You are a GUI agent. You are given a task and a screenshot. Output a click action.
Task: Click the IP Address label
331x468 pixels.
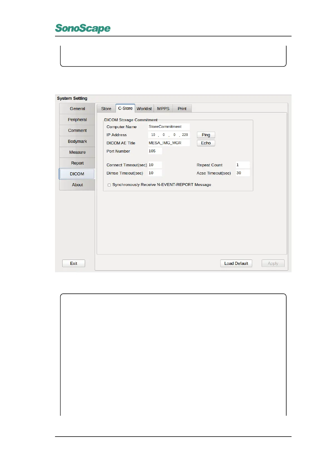coord(116,135)
